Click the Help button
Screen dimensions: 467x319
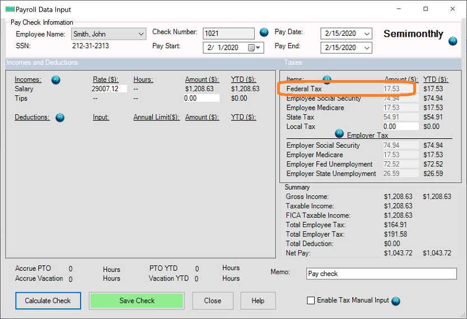pos(258,301)
